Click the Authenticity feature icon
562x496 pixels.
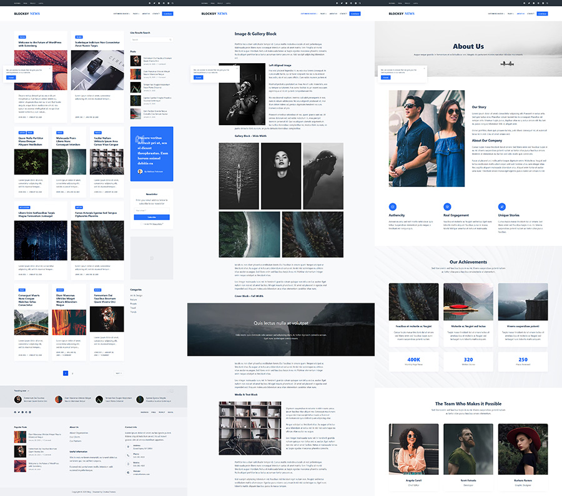tap(392, 206)
